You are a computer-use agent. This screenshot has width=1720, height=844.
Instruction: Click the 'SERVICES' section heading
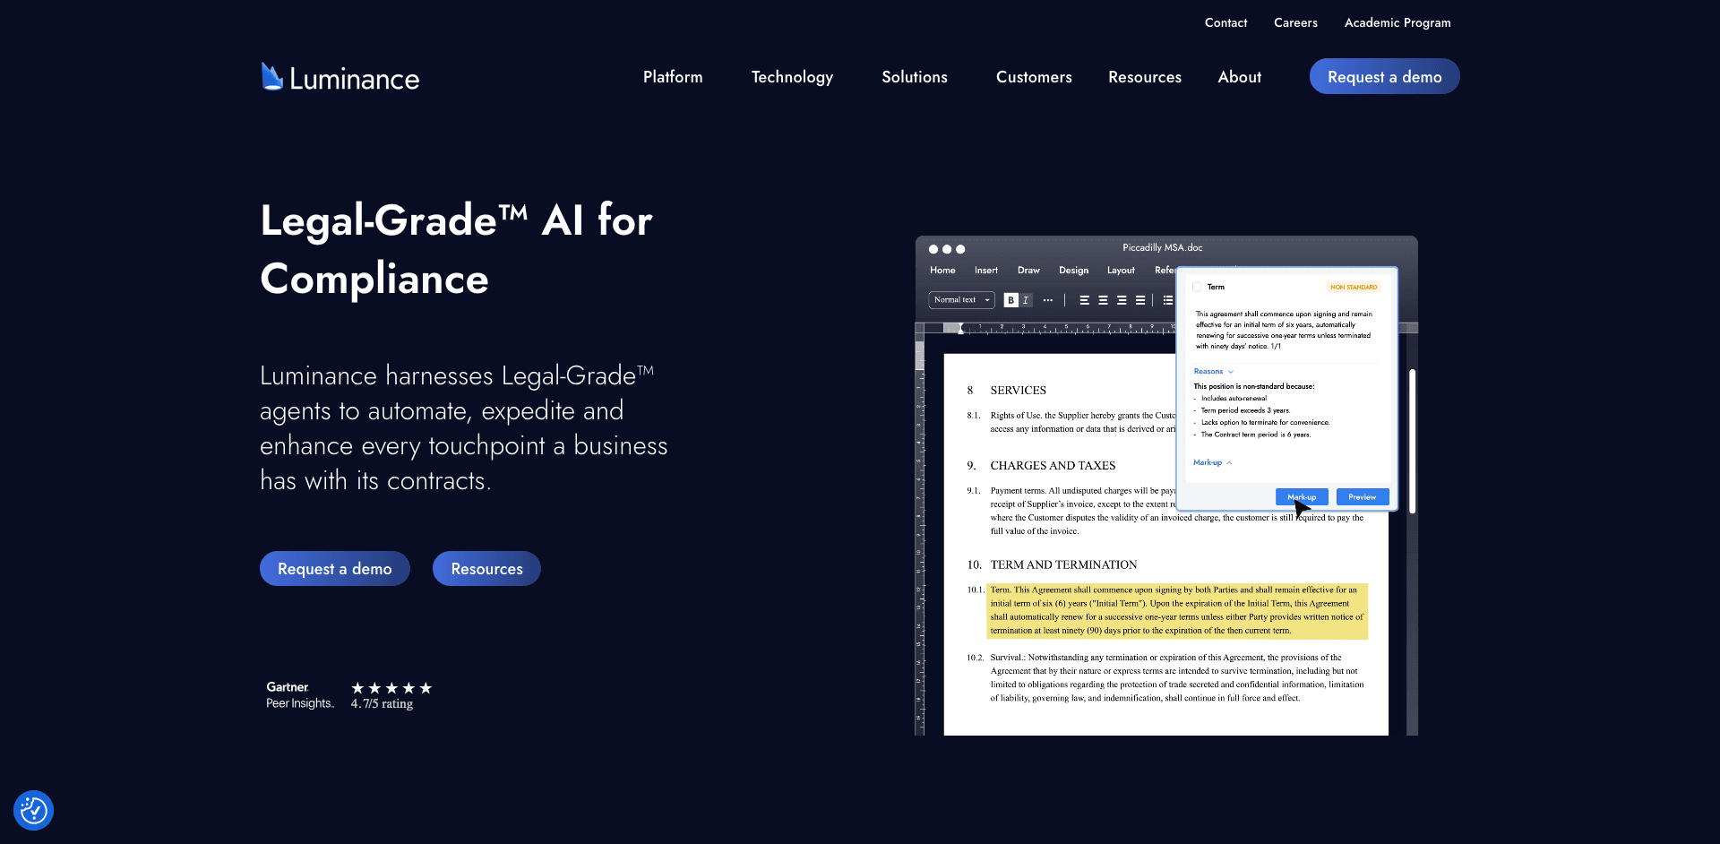(1019, 390)
